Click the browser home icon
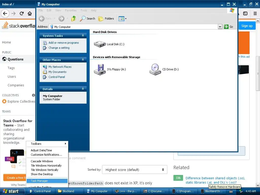This screenshot has height=195, width=260. coord(30,13)
